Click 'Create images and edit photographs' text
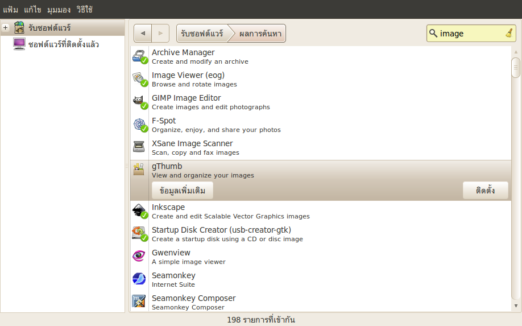Image resolution: width=522 pixels, height=326 pixels. [211, 107]
